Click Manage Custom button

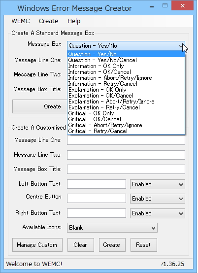(x=37, y=245)
